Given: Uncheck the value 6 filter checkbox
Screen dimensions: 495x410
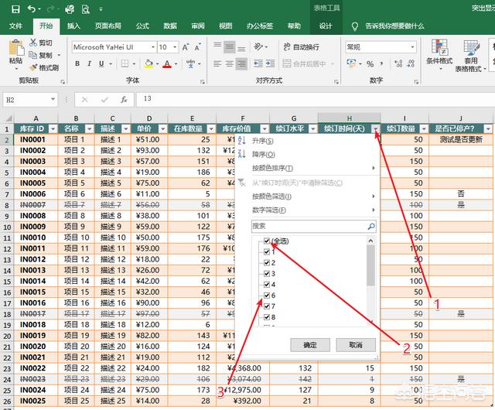Looking at the screenshot, I should (x=267, y=296).
